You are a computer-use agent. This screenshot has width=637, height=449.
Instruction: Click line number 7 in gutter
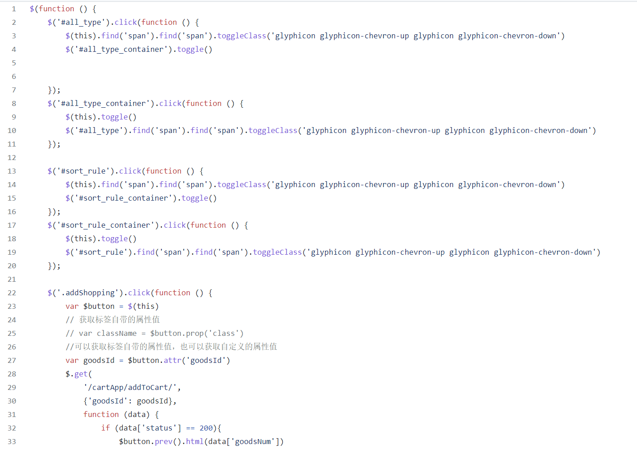pyautogui.click(x=14, y=90)
